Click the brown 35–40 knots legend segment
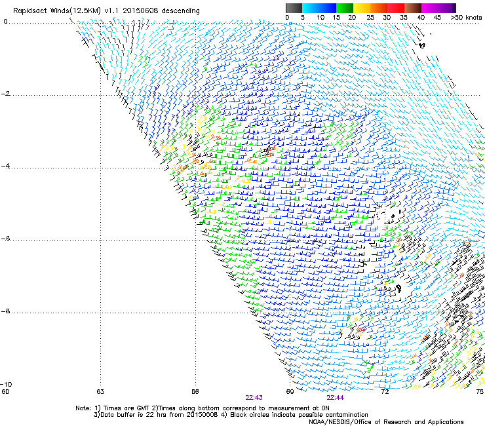The image size is (485, 426). (413, 8)
